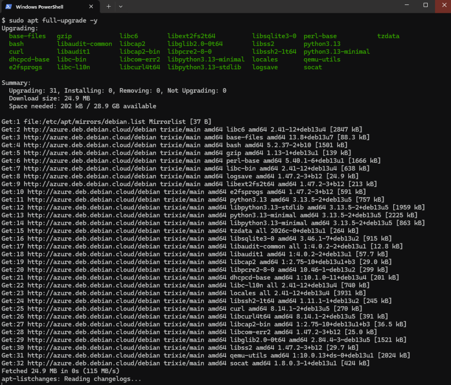Click the Get:12 libpython3.13-stdlib download line
451x385 pixels.
(213, 207)
